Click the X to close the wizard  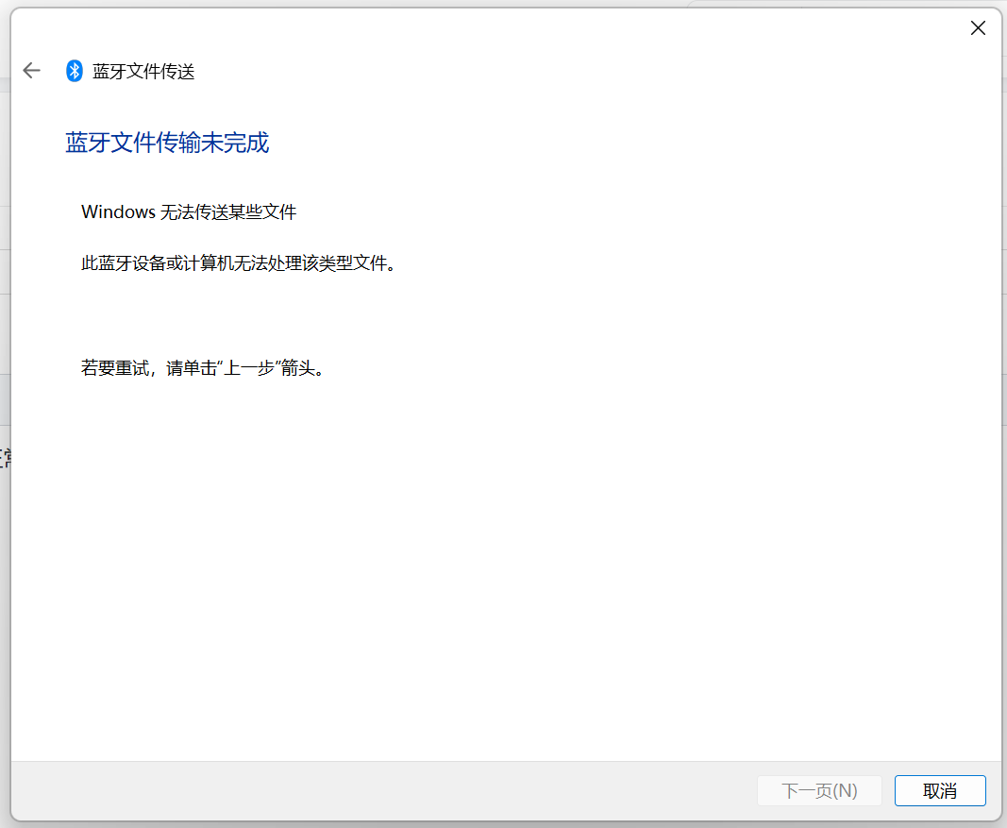(977, 27)
